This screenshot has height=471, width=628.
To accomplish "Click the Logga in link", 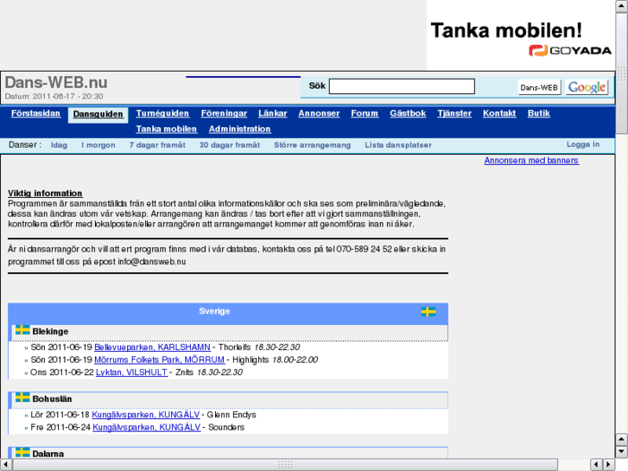I will click(583, 144).
